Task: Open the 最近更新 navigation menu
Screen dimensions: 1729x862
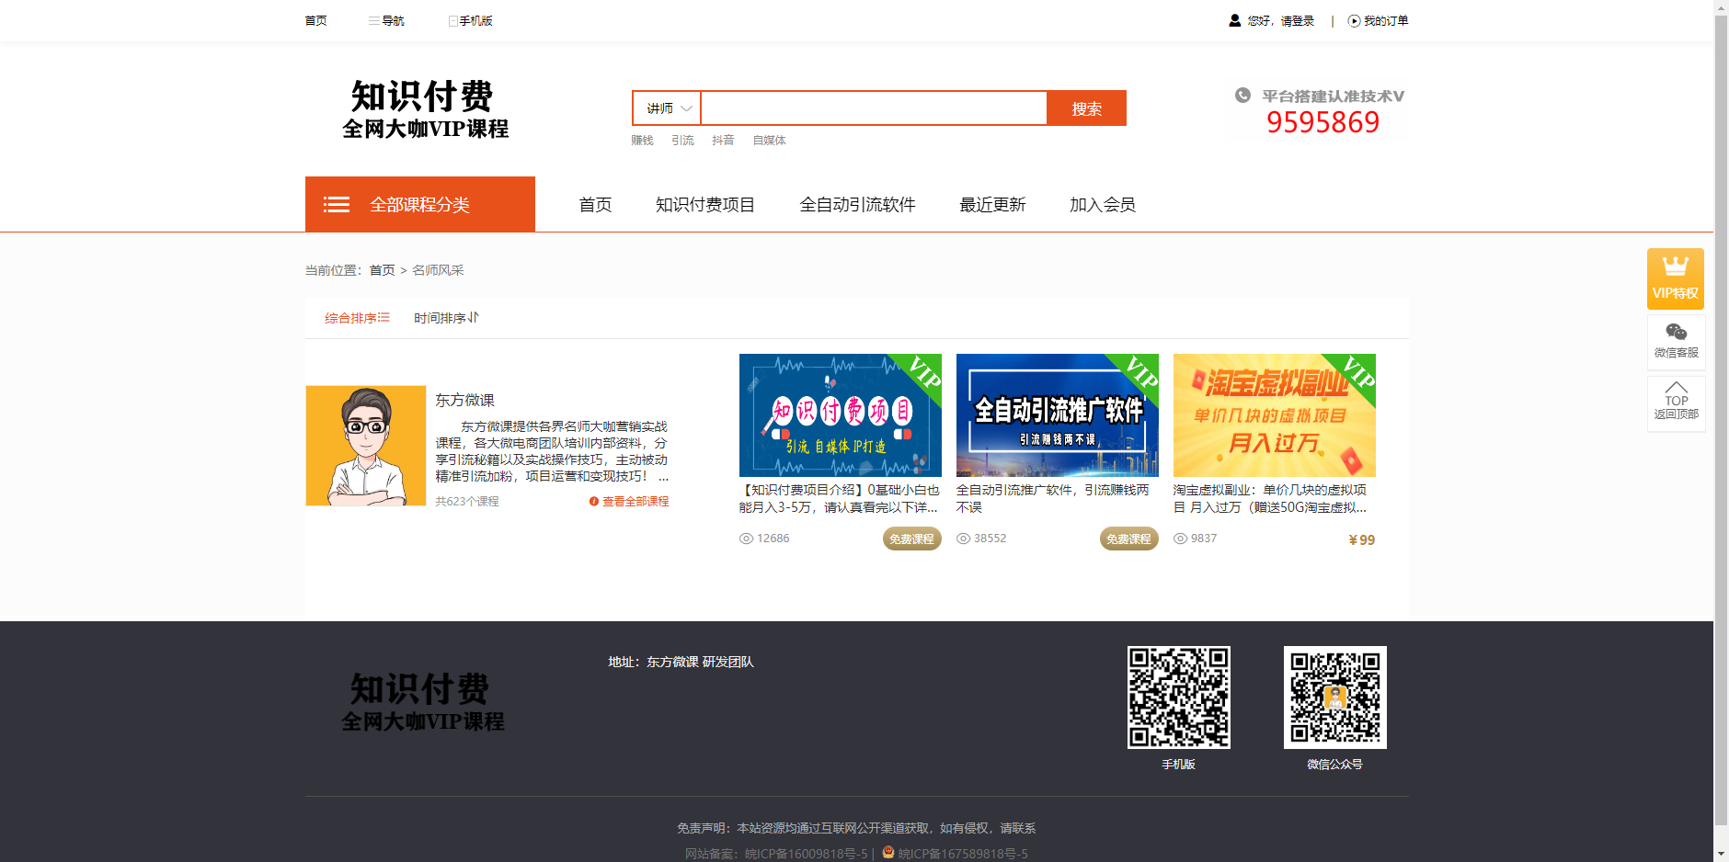Action: pyautogui.click(x=992, y=204)
